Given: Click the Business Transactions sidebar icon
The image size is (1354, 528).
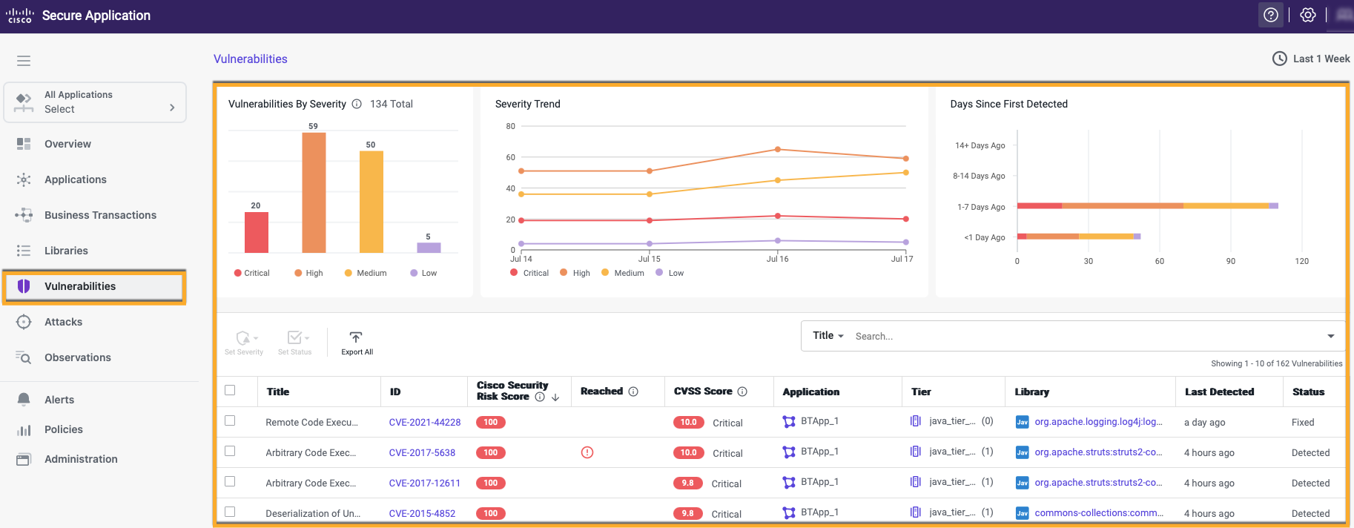Looking at the screenshot, I should pyautogui.click(x=24, y=215).
